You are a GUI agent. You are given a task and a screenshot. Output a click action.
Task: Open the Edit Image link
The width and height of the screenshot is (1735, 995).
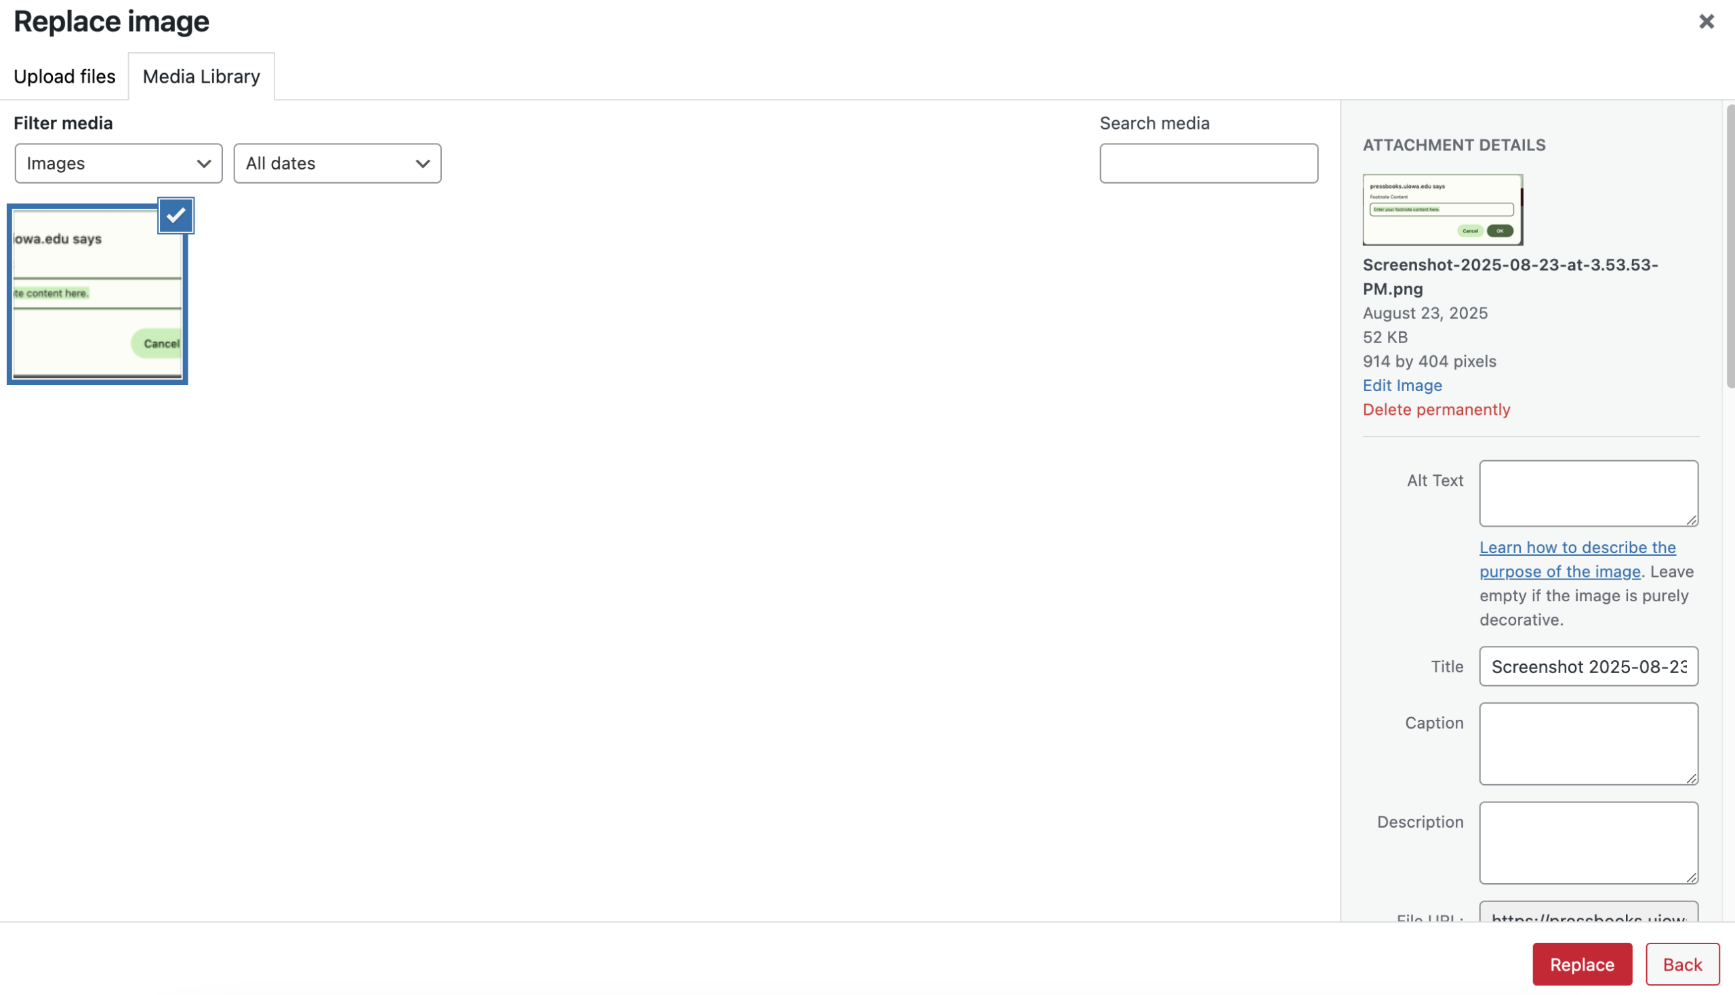pyautogui.click(x=1402, y=386)
